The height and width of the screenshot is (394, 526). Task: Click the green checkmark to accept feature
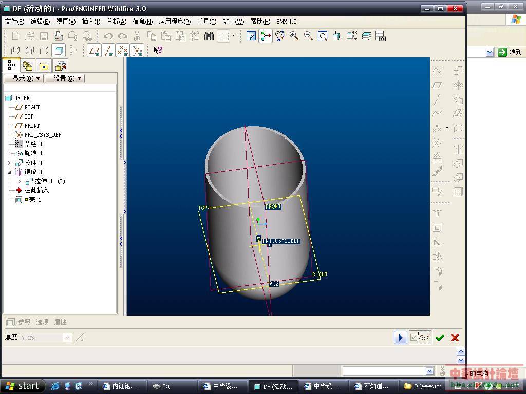(440, 338)
